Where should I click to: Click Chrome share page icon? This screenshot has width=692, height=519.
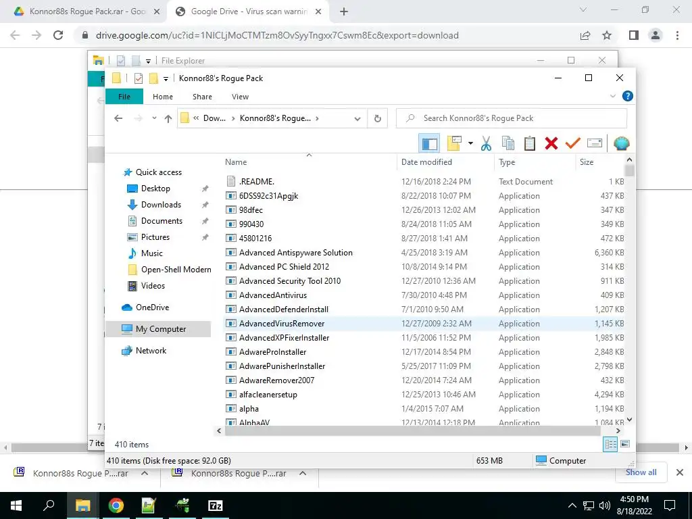pos(585,35)
